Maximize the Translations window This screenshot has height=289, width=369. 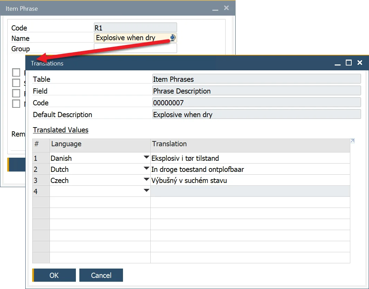[349, 63]
